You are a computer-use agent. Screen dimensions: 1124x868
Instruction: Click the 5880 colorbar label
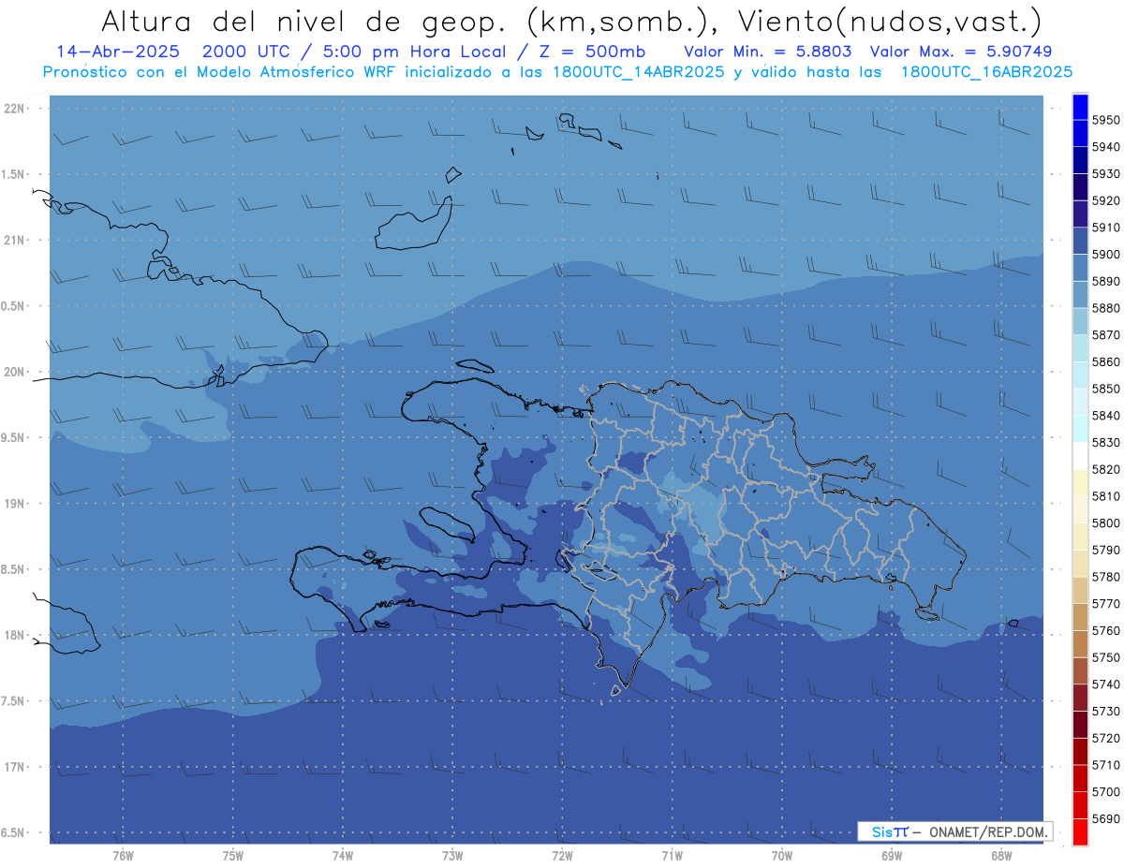1106,308
